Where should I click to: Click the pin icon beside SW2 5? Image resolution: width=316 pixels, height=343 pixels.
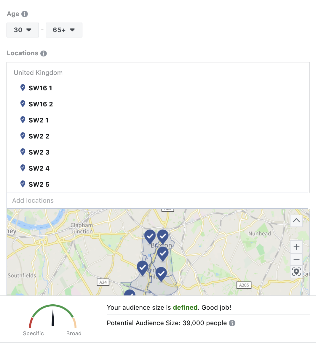(23, 184)
